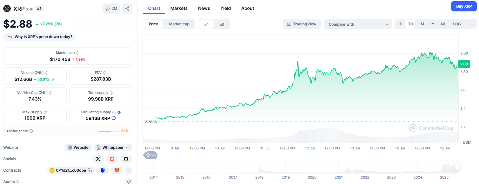
Task: Click the 2.88 current price label
Action: (464, 64)
